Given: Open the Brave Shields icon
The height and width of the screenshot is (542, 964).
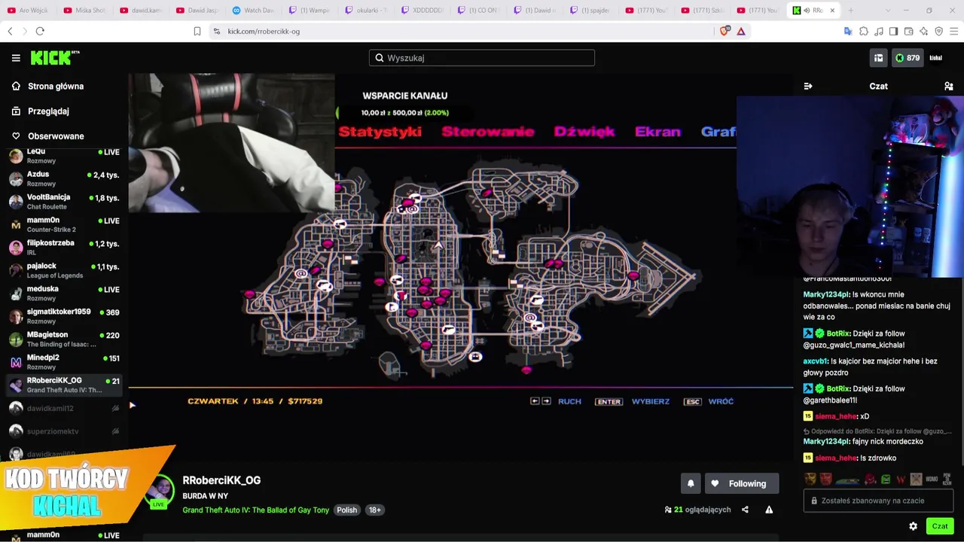Looking at the screenshot, I should pyautogui.click(x=725, y=31).
